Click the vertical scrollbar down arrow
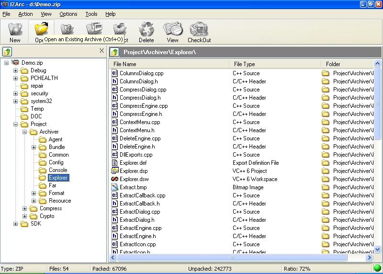Image resolution: width=383 pixels, height=274 pixels. coord(377,249)
